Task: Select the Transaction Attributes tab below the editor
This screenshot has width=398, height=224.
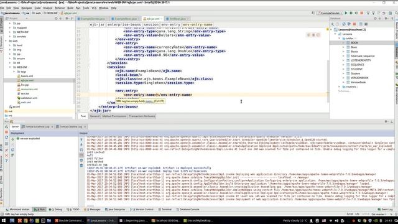Action: click(x=142, y=116)
